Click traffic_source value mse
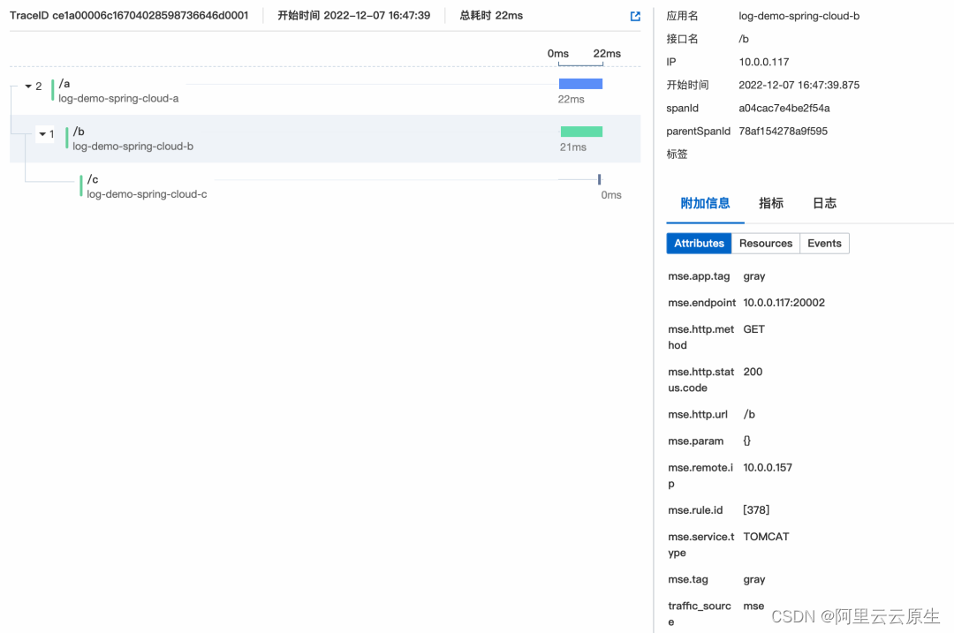 point(753,607)
